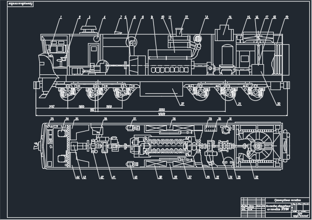The image size is (312, 220).
Task: Click the fuel tank labeled 22
Action: tap(161, 89)
